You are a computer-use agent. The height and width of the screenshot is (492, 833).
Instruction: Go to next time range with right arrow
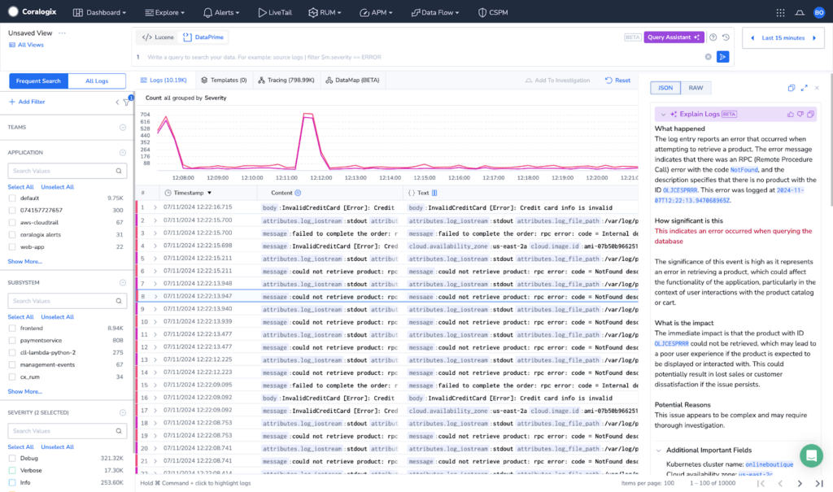(x=814, y=37)
